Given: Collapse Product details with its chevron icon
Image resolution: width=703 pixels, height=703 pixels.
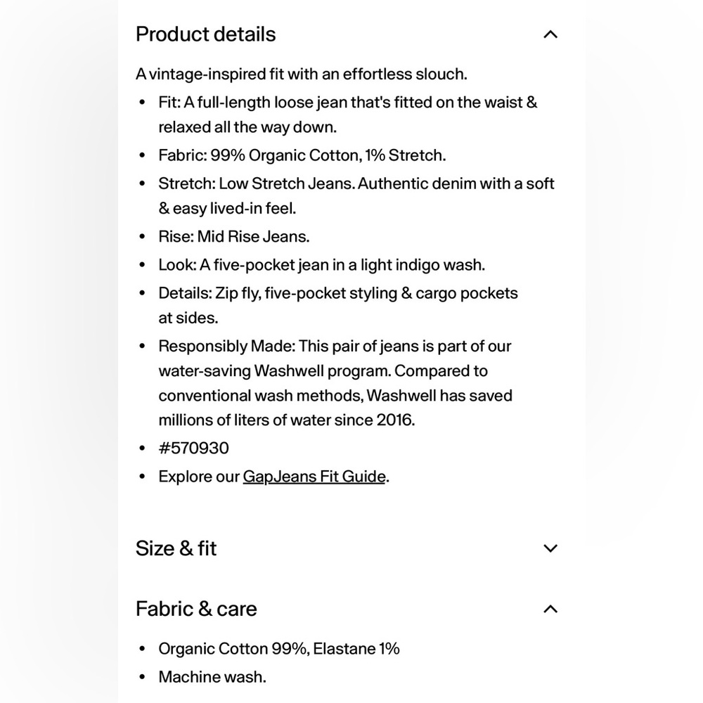Looking at the screenshot, I should point(550,34).
